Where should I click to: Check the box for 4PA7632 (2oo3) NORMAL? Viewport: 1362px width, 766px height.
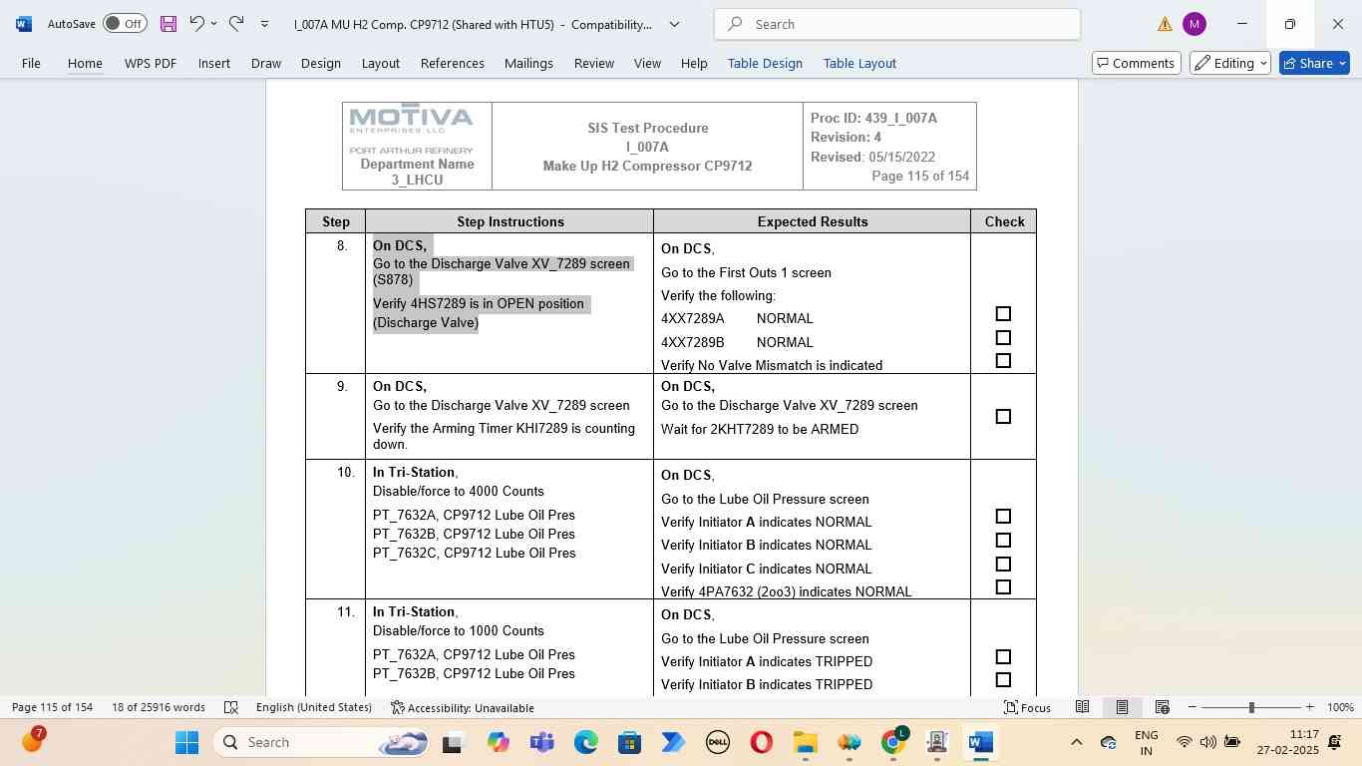1003,587
